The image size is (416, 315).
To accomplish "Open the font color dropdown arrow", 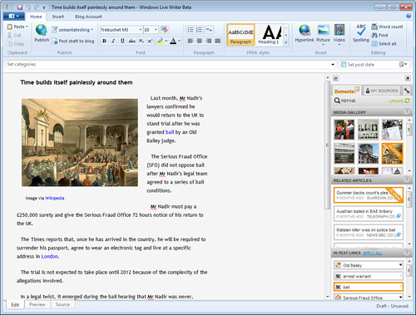I will [x=179, y=41].
